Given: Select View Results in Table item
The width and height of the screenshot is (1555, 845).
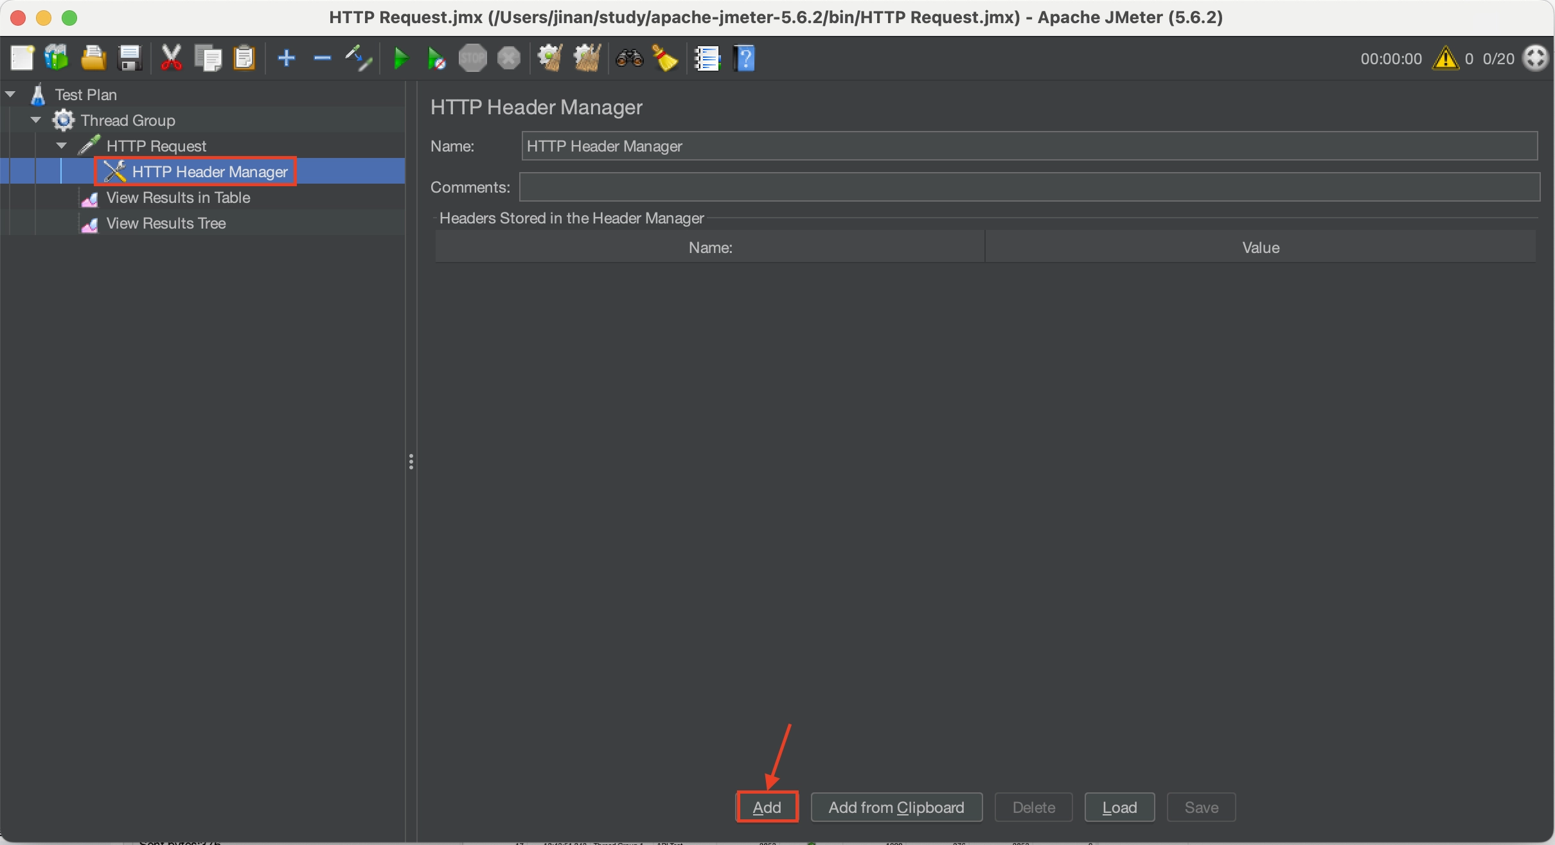Looking at the screenshot, I should click(178, 198).
